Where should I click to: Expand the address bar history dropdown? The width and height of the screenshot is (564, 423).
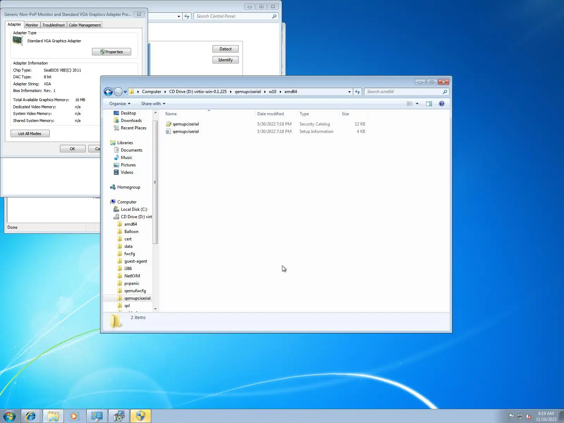tap(349, 92)
